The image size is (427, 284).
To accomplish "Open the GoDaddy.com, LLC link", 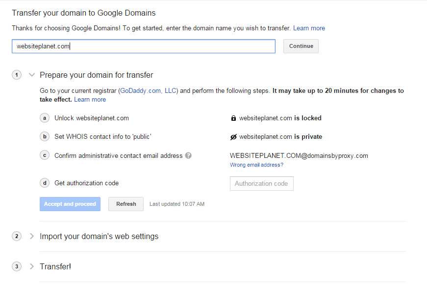I will (x=148, y=91).
